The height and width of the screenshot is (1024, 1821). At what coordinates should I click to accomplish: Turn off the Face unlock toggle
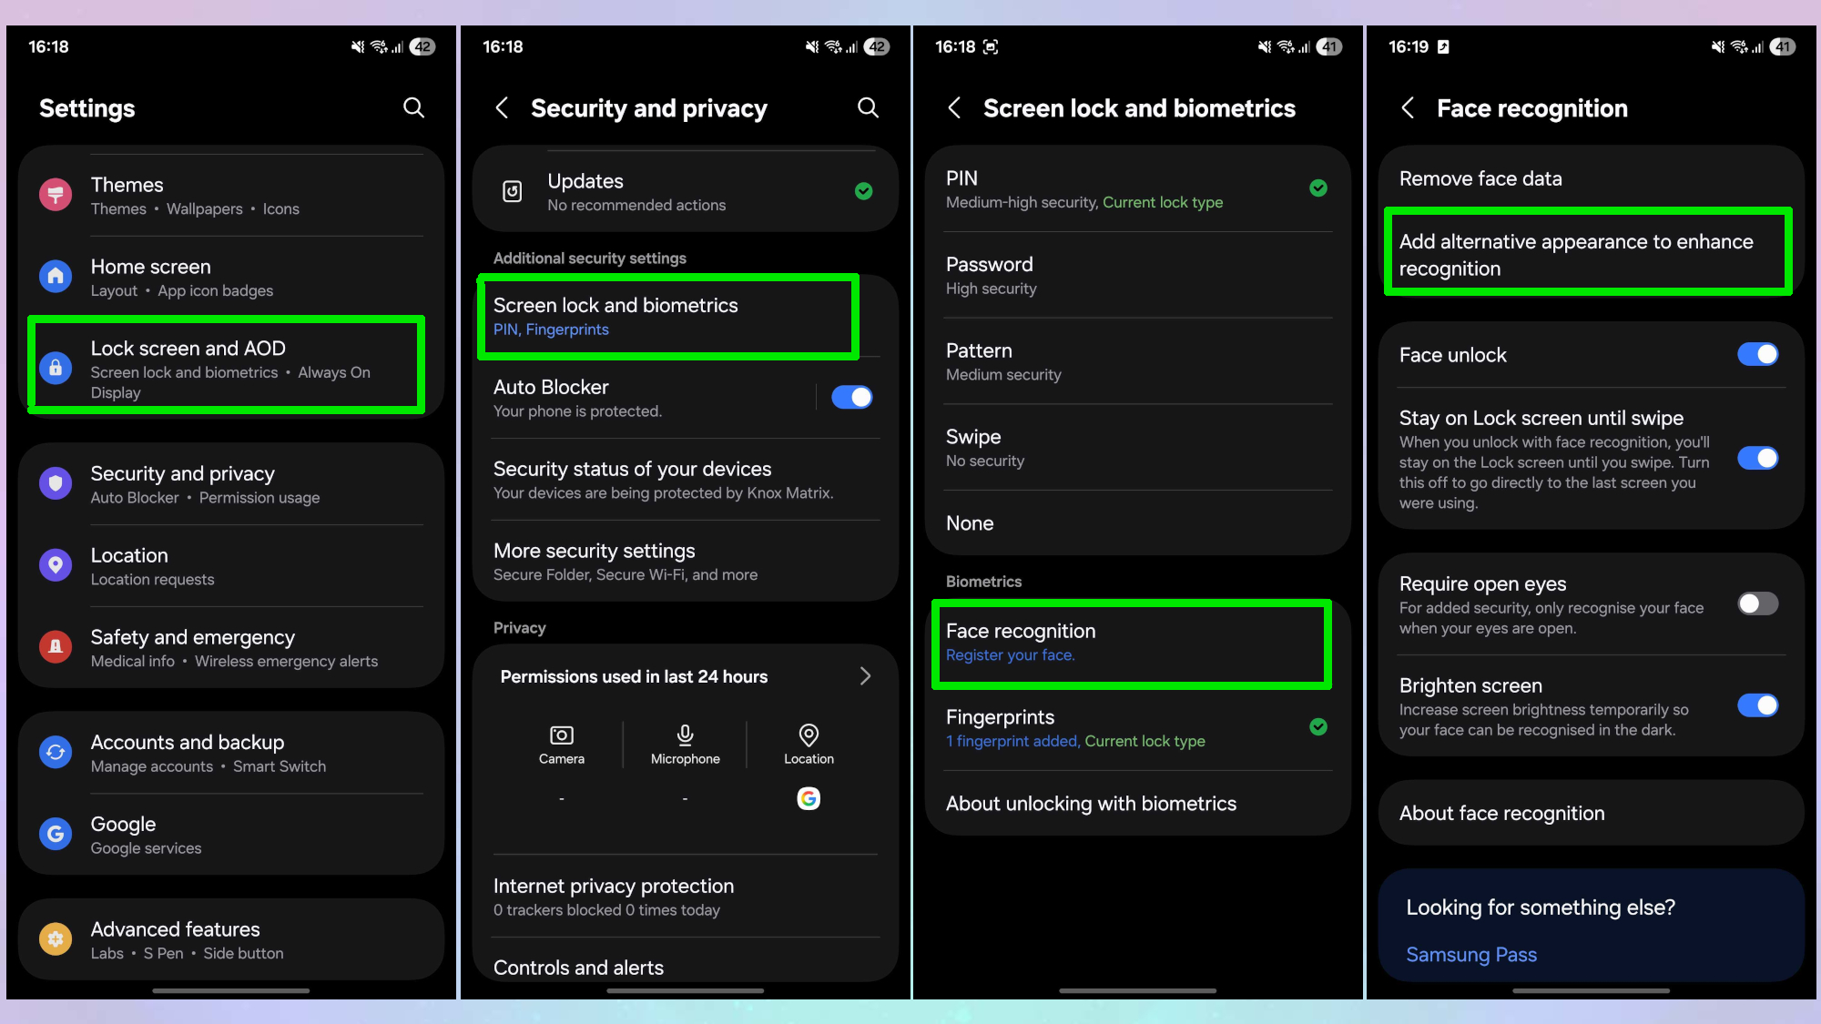pos(1757,354)
